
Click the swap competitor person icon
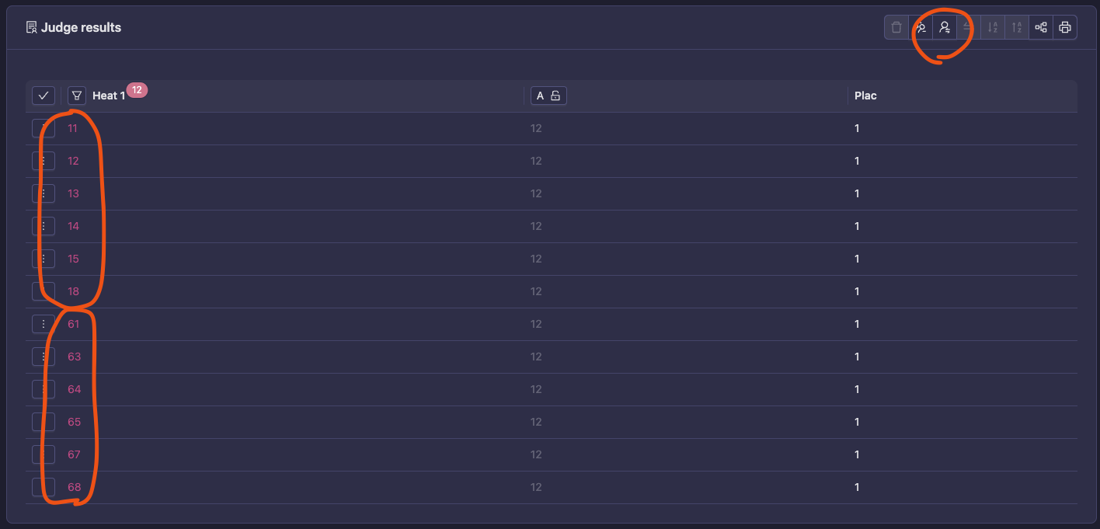tap(945, 28)
